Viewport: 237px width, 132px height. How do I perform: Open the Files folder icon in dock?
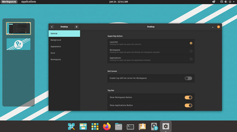118,127
